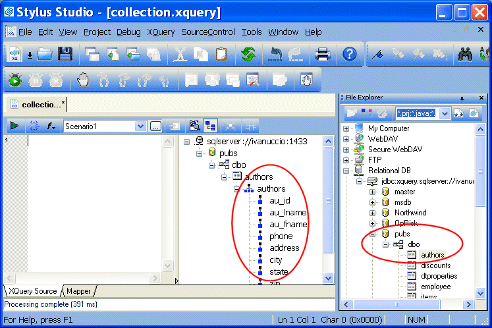Click the paste clipboard icon
This screenshot has height=328, width=492.
click(x=221, y=54)
